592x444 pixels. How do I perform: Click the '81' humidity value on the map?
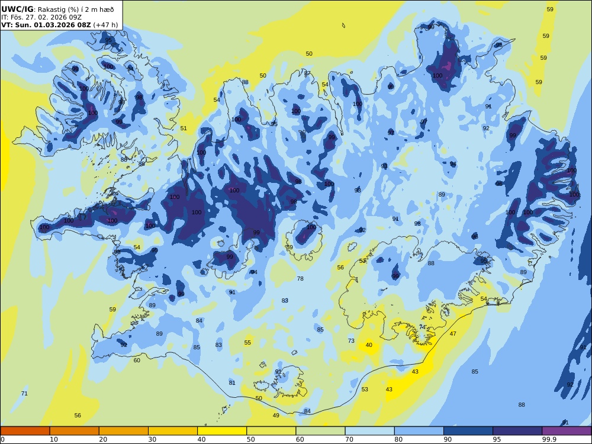tap(232, 383)
